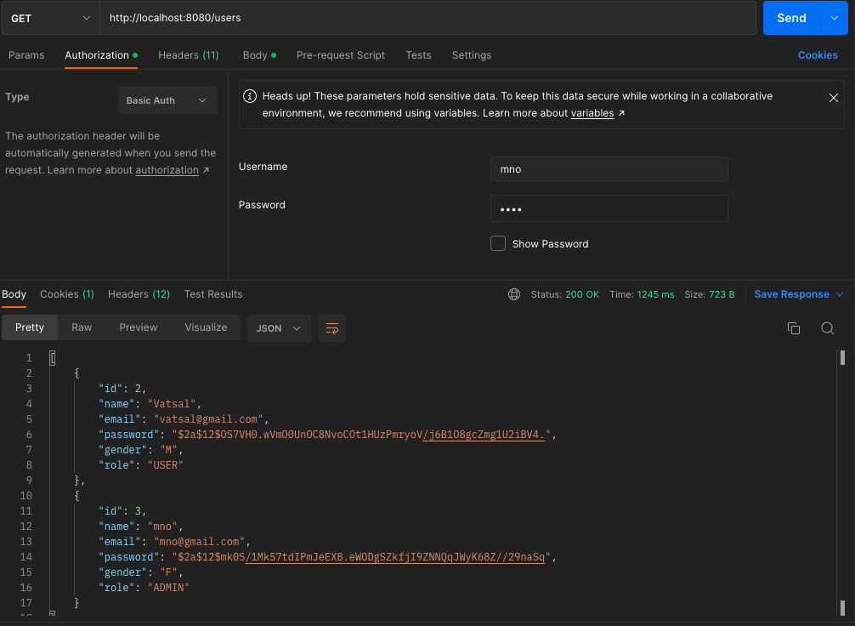The width and height of the screenshot is (855, 626).
Task: Switch to the Headers (11) request tab
Action: pos(188,54)
